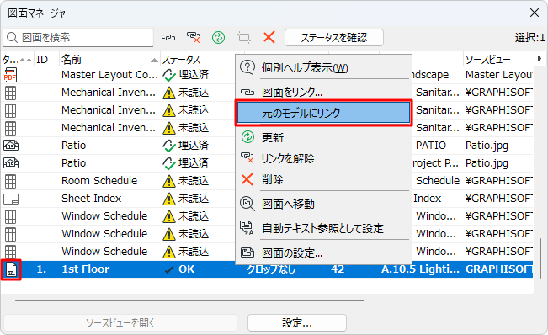This screenshot has height=335, width=548.
Task: Click the drawing icon of 1st Floor row
Action: [x=11, y=269]
